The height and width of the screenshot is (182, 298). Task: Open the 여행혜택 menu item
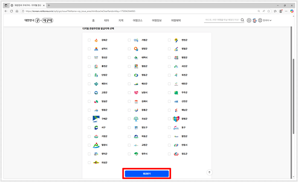176,20
